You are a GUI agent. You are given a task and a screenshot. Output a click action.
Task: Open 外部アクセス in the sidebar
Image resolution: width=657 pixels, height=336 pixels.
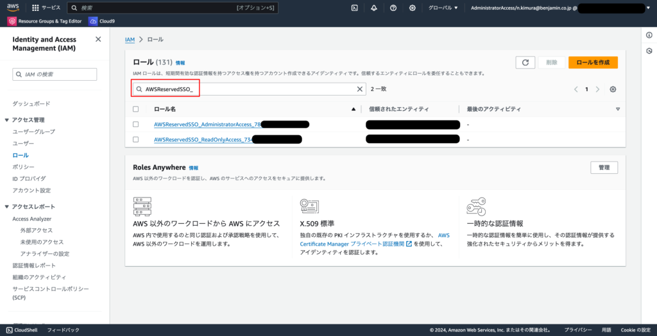pos(37,230)
